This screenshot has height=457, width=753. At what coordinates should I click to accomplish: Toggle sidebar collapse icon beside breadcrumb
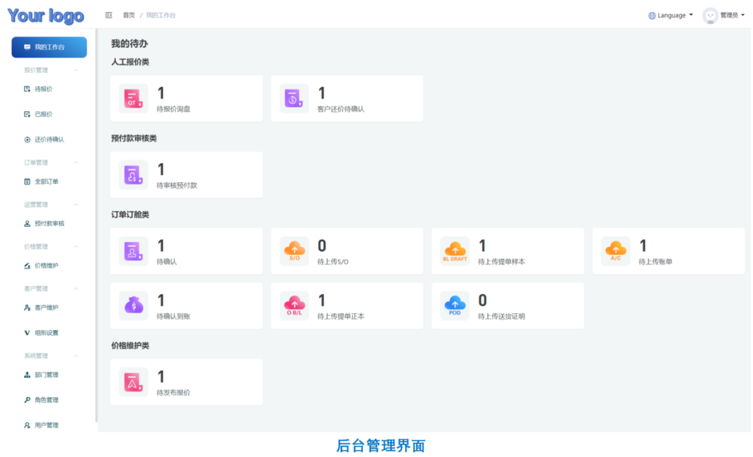pos(109,15)
